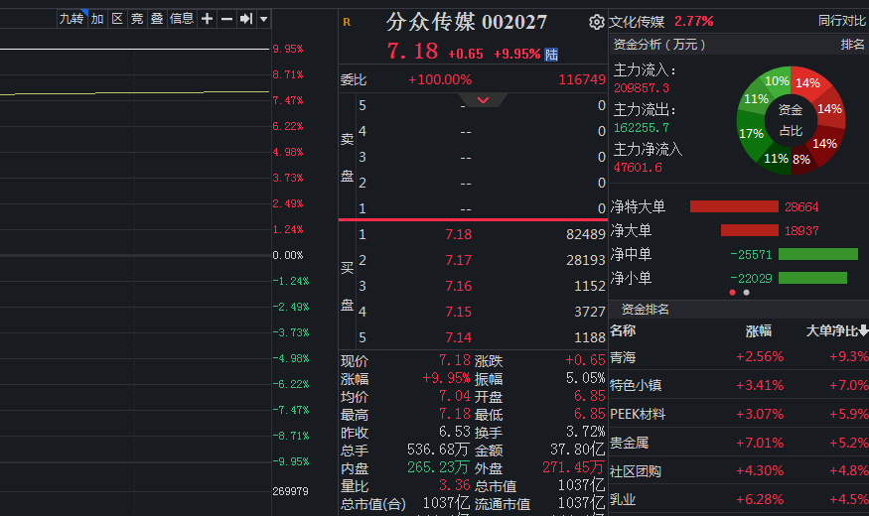This screenshot has height=516, width=869.
Task: Open the PEEK材料 sector row
Action: pyautogui.click(x=739, y=414)
